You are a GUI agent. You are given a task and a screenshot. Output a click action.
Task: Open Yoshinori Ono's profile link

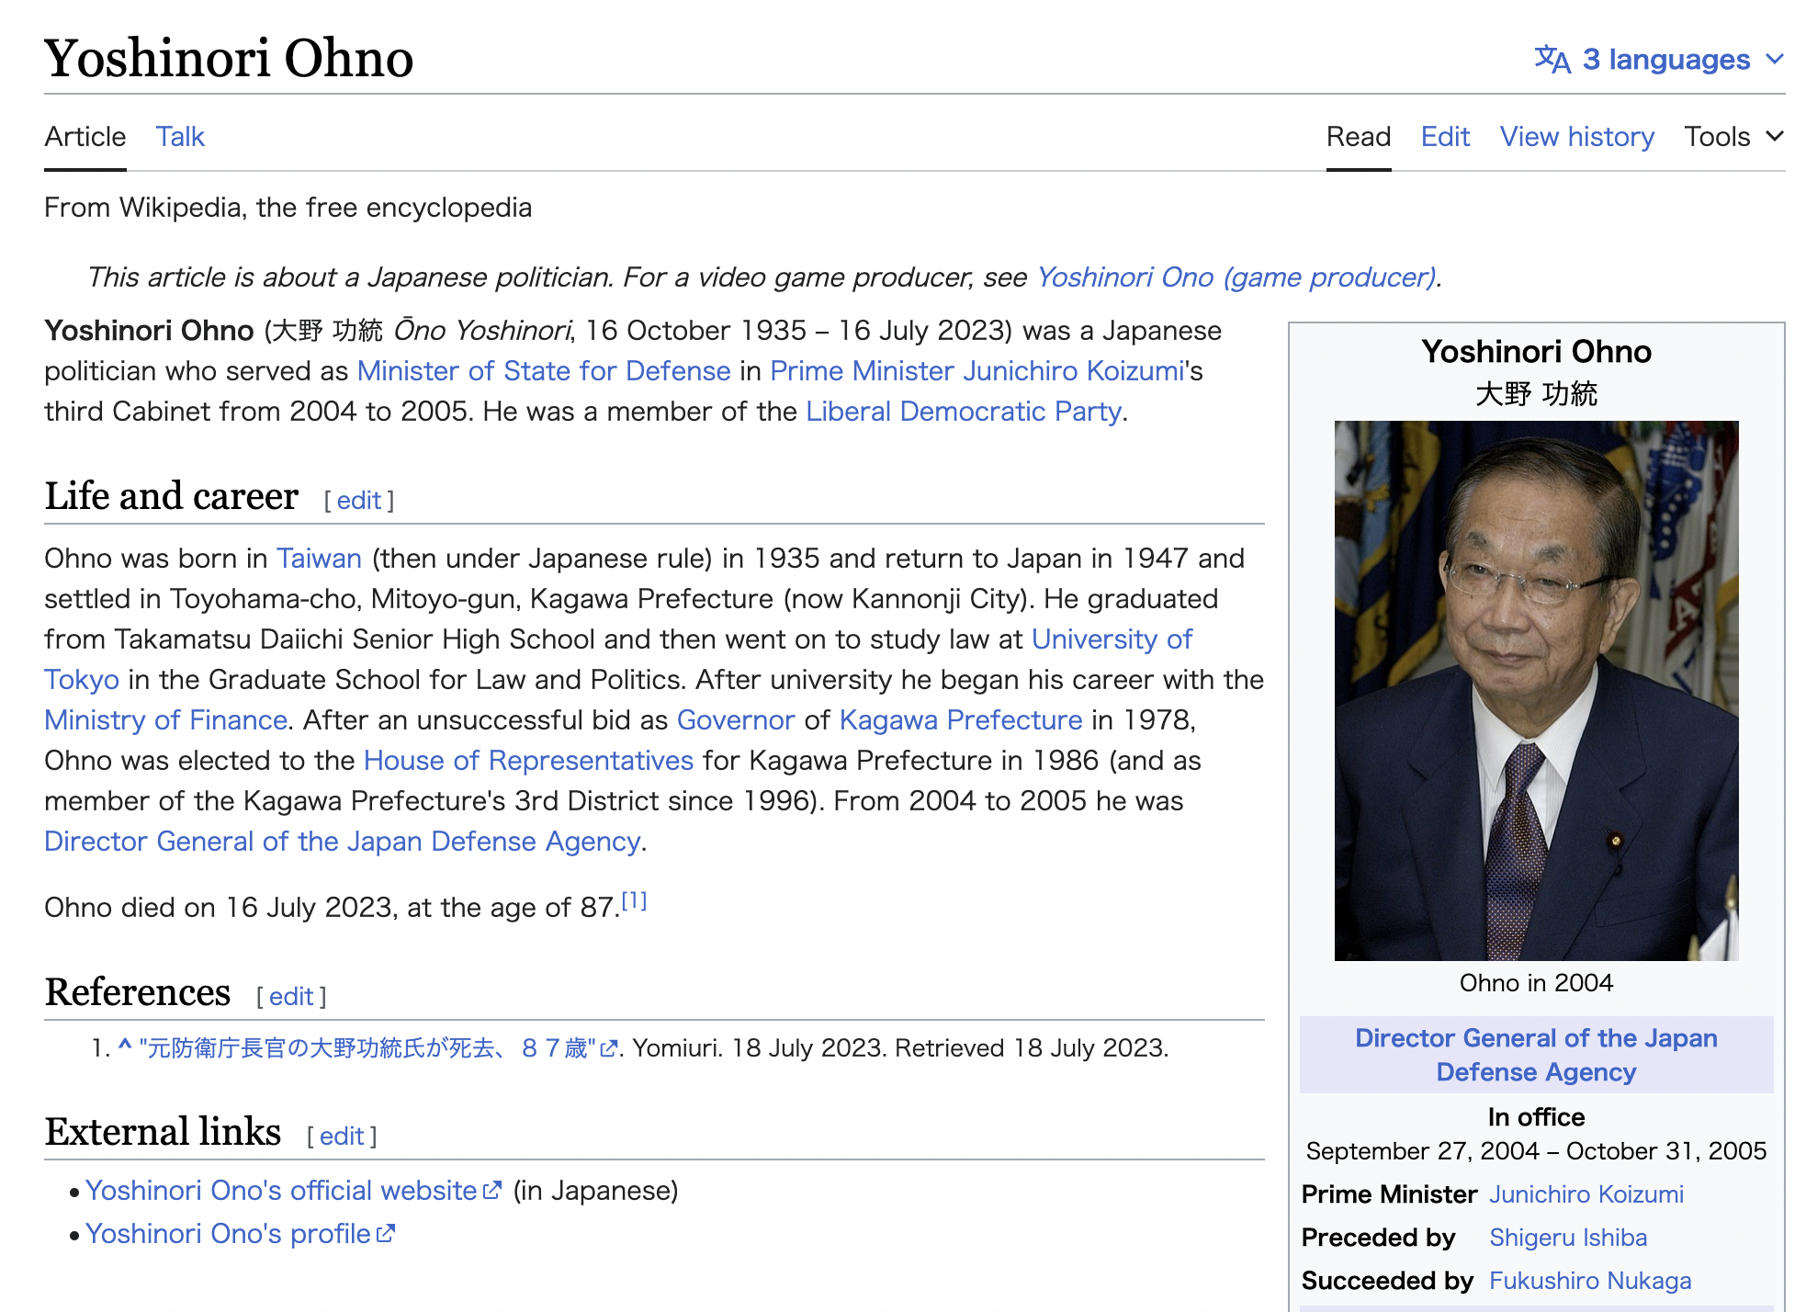(228, 1234)
